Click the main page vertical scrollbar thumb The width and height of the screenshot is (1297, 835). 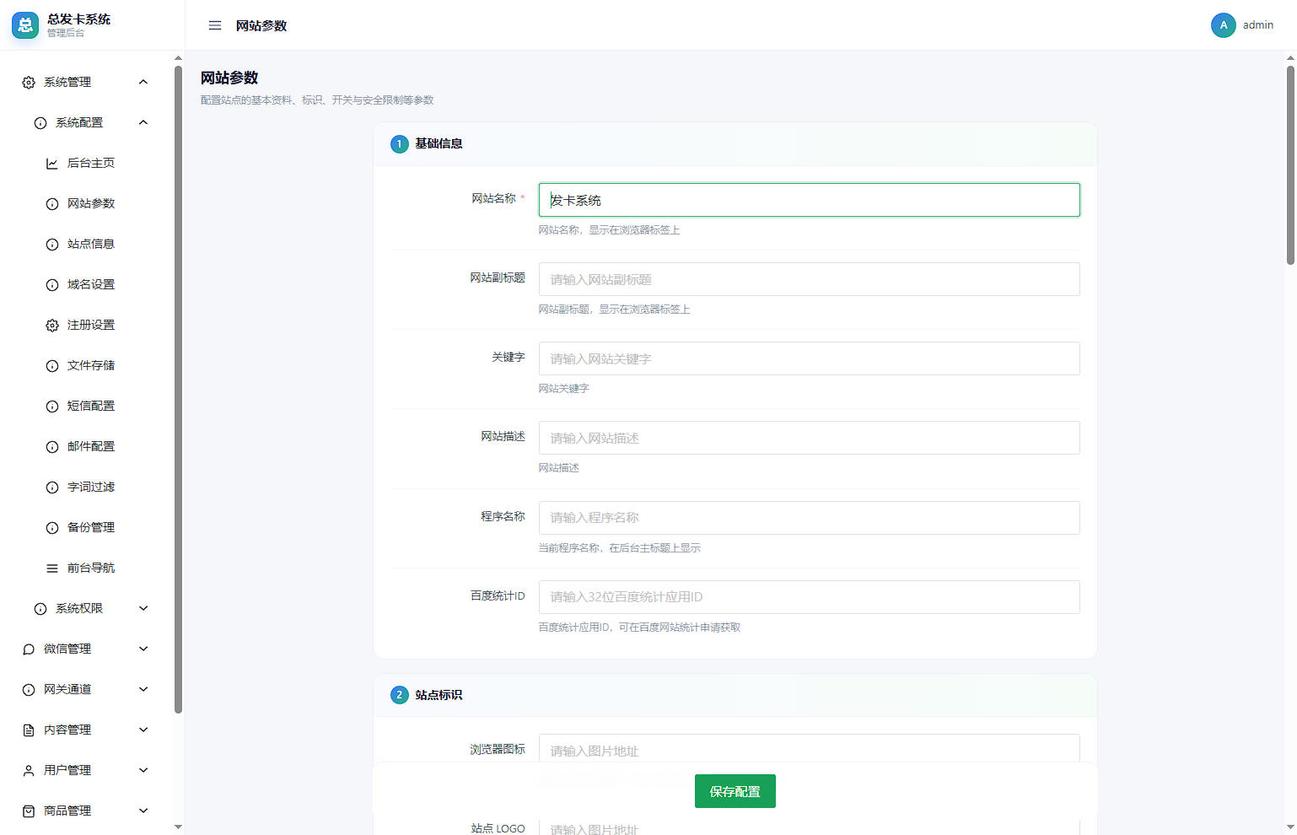1290,165
